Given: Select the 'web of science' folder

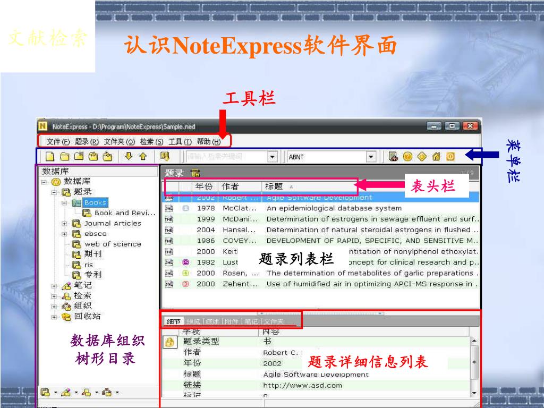Looking at the screenshot, I should 113,244.
